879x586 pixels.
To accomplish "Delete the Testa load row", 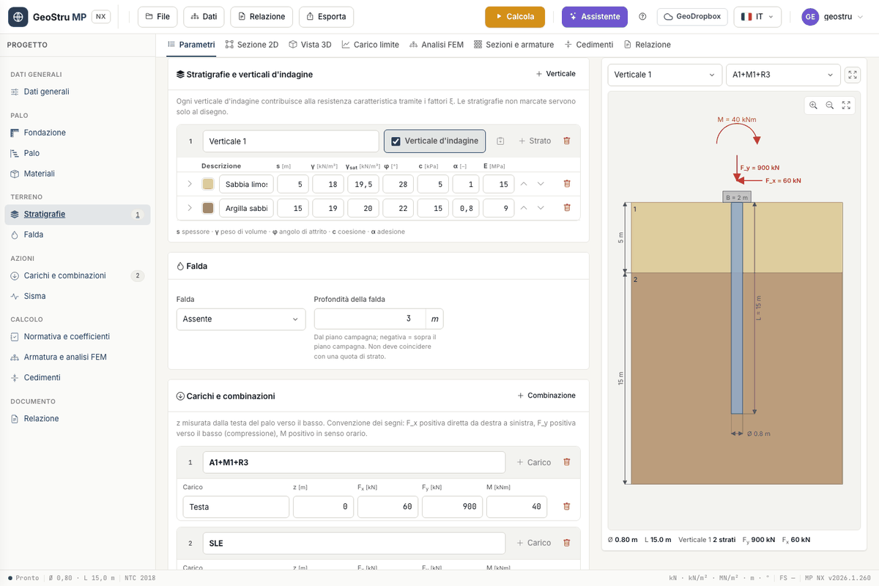I will (566, 506).
